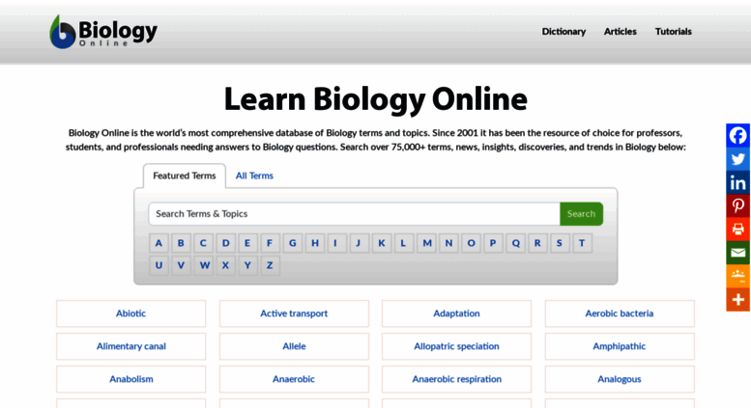Open the Active transport term
This screenshot has height=408, width=751.
click(x=294, y=313)
